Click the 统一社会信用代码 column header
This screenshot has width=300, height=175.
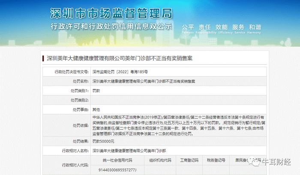(117, 160)
